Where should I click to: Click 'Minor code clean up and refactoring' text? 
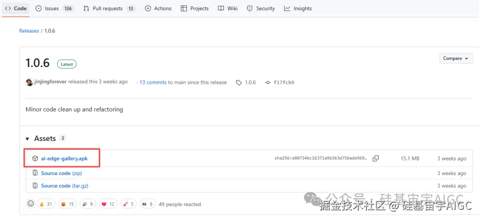tap(74, 109)
